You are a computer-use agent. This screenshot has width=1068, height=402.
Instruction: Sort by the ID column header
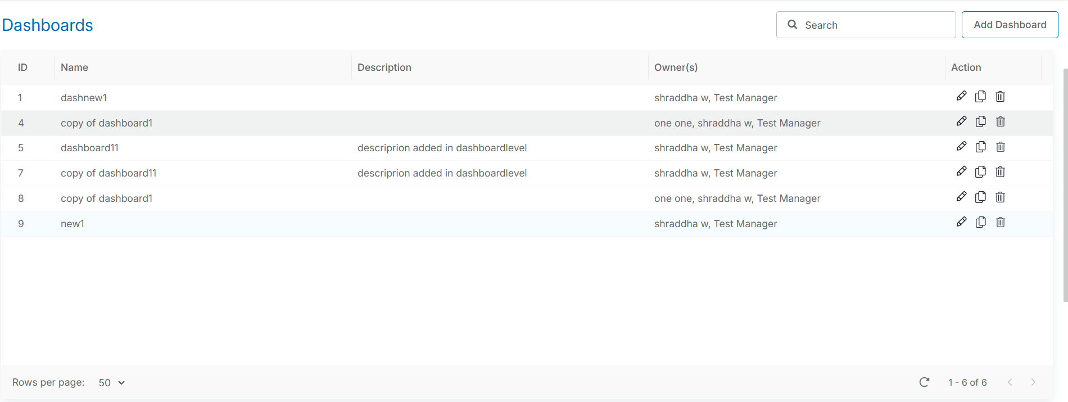(x=22, y=67)
